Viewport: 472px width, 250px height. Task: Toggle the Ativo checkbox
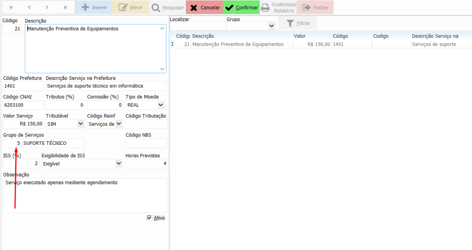149,218
